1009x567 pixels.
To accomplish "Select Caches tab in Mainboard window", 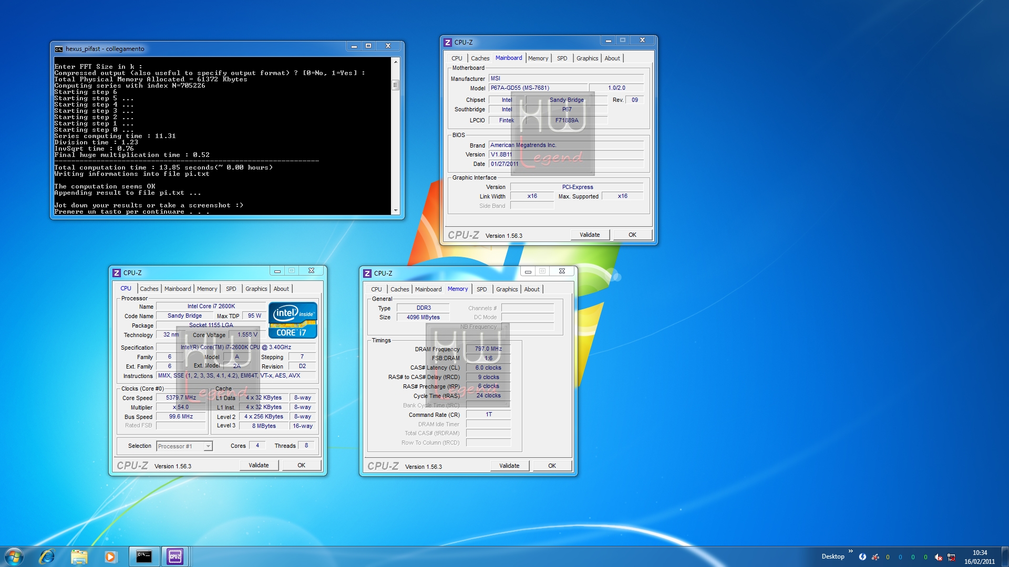I will tap(480, 58).
